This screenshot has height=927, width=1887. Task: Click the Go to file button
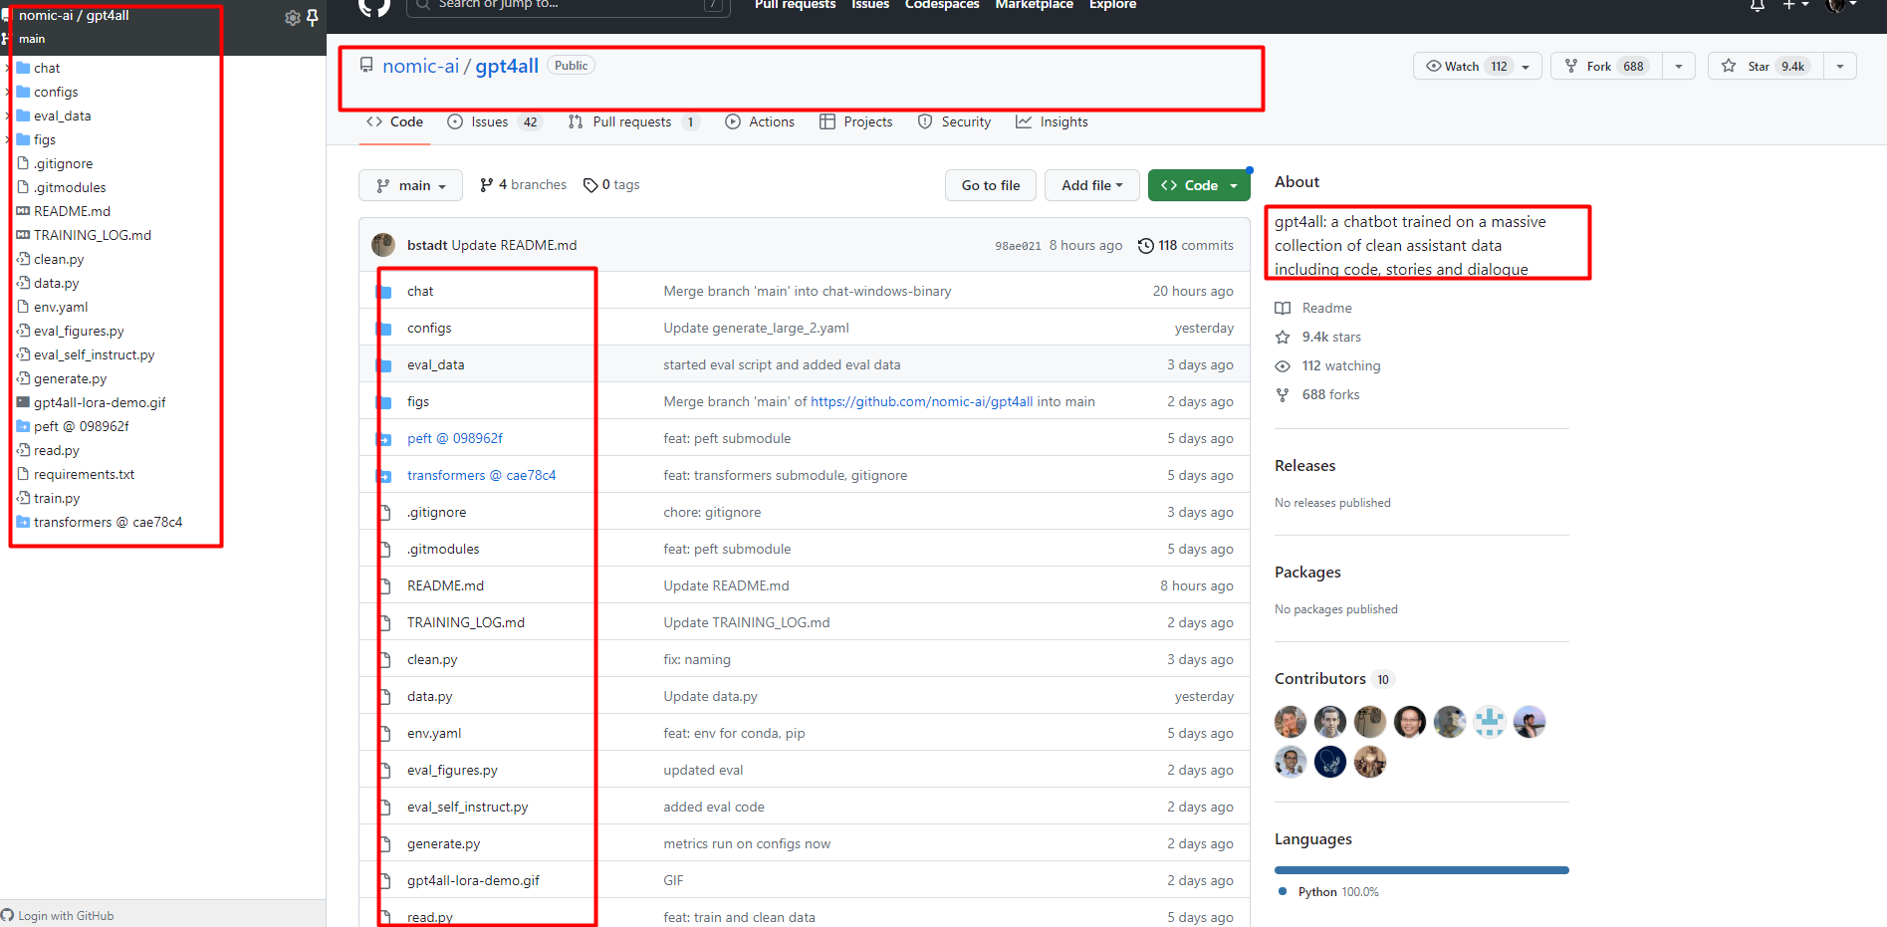point(991,185)
